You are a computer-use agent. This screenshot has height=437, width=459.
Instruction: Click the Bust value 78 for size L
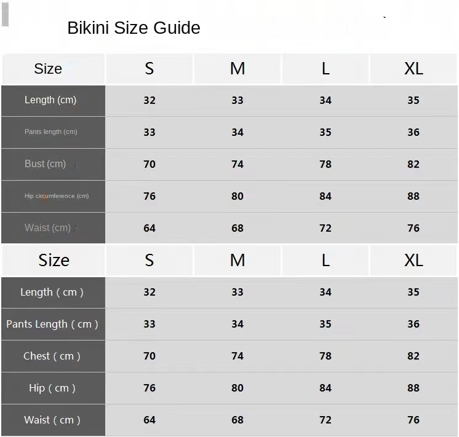[x=325, y=164]
